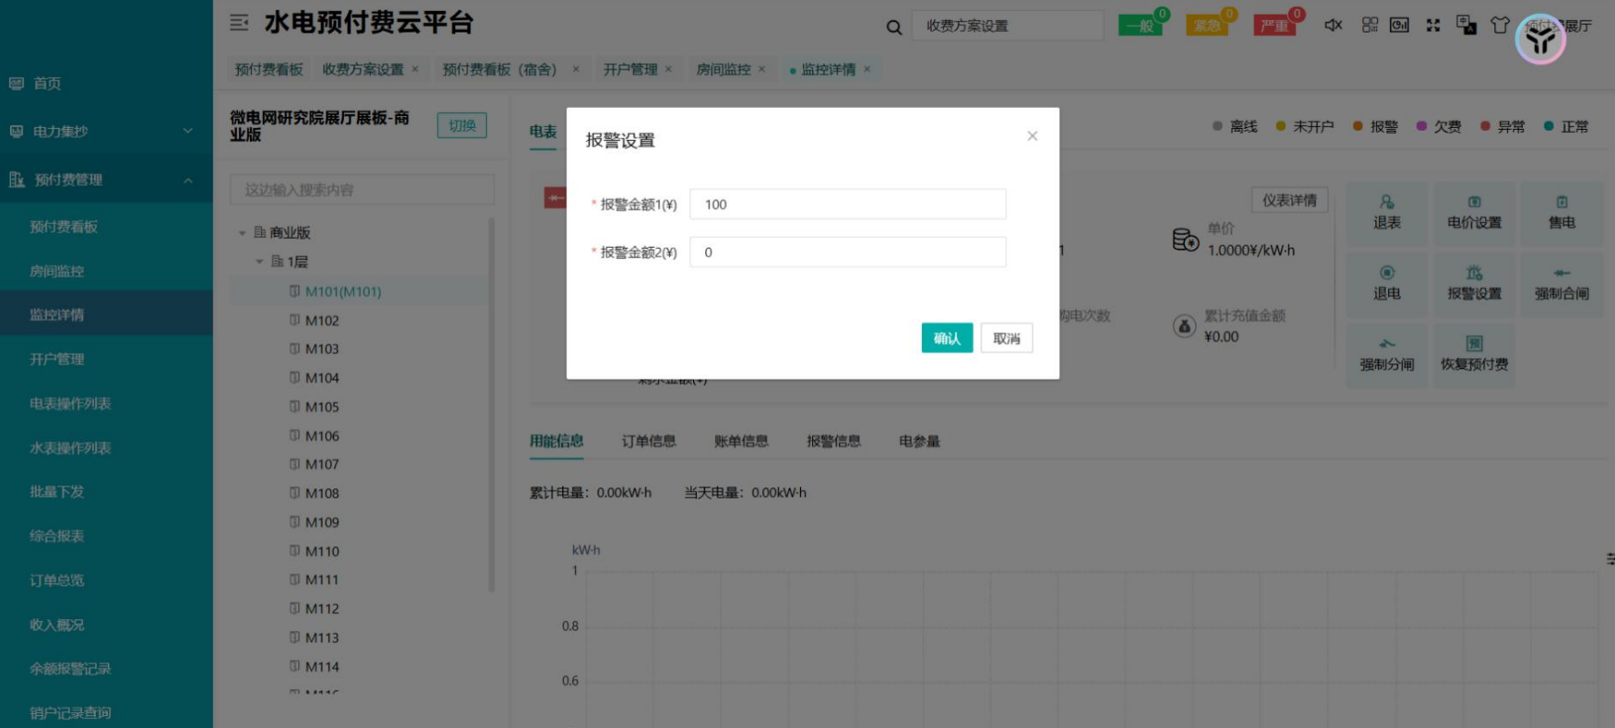Image resolution: width=1615 pixels, height=728 pixels.
Task: Collapse the 1层 tree node
Action: point(259,262)
